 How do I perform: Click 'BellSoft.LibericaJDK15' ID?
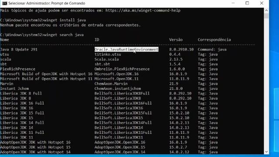pyautogui.click(x=119, y=118)
